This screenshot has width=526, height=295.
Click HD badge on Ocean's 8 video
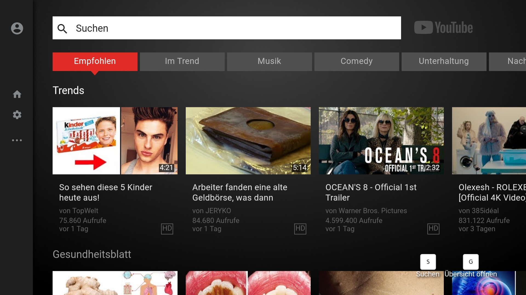[x=433, y=229]
